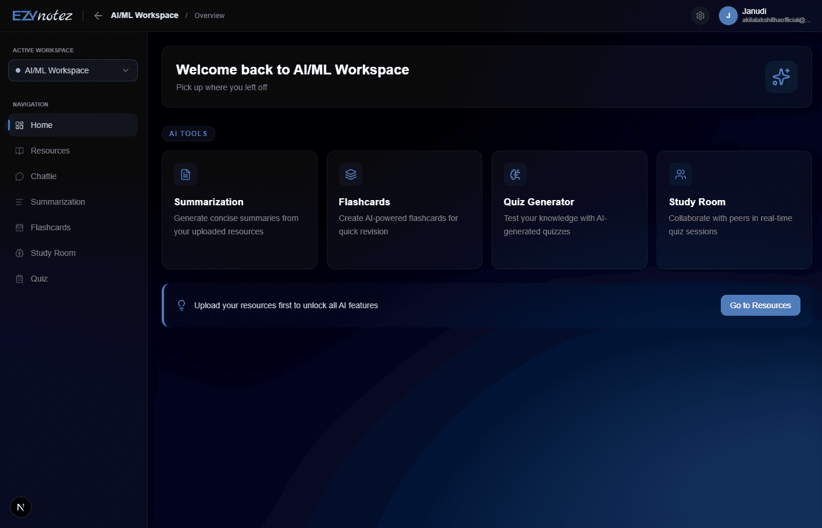Click the Go to Resources button
This screenshot has width=822, height=528.
click(760, 305)
